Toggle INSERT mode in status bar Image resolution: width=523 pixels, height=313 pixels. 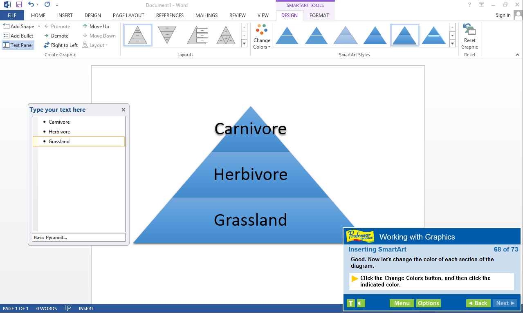tap(86, 309)
